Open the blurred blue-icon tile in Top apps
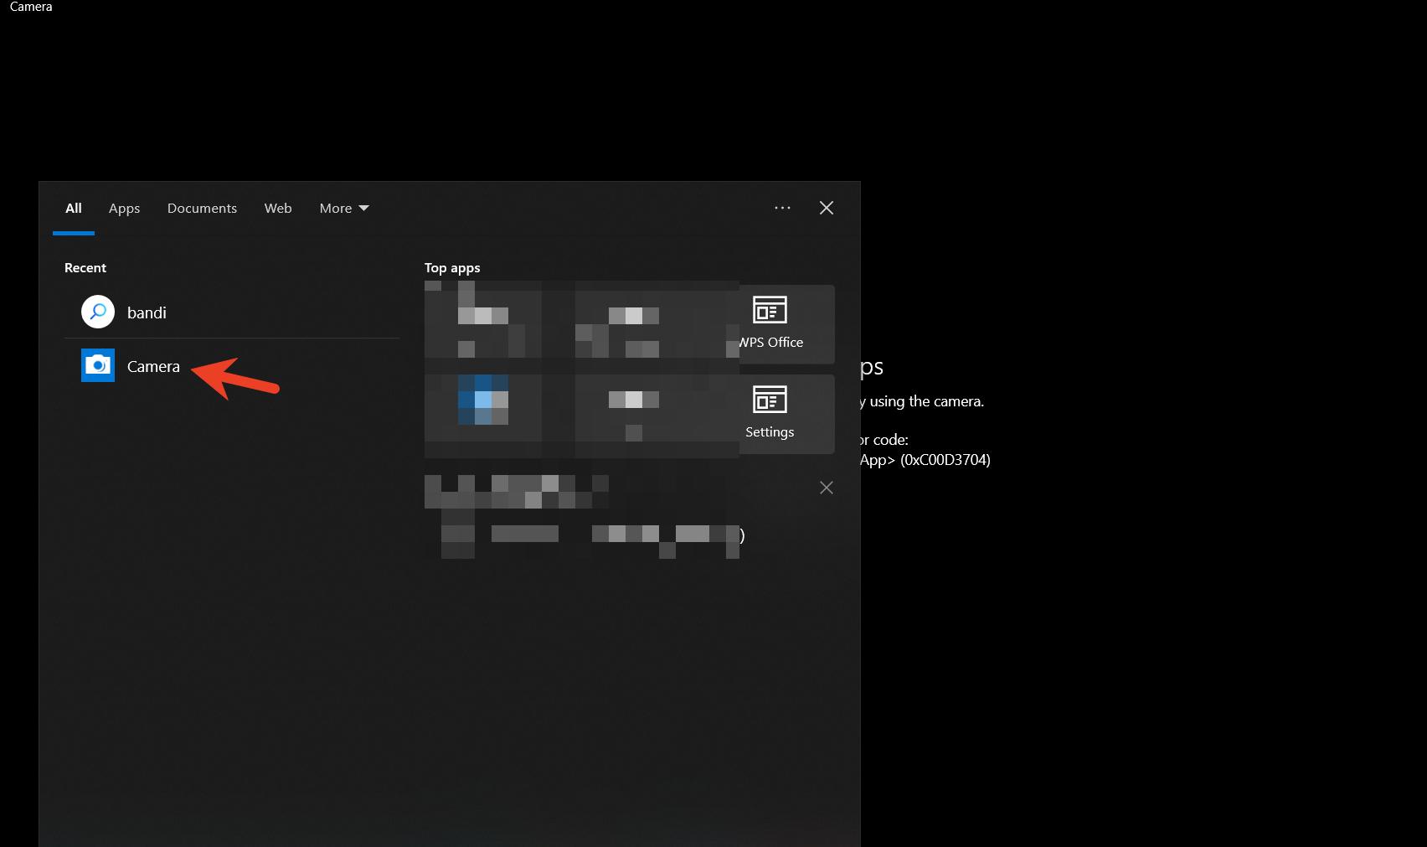 (x=483, y=400)
